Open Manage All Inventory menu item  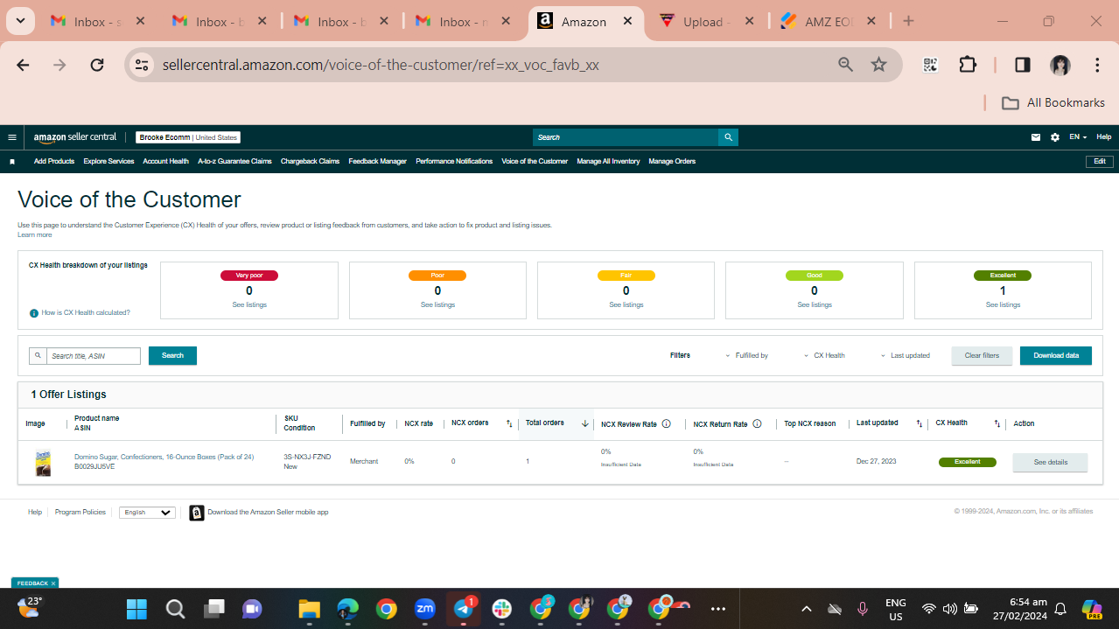coord(608,162)
